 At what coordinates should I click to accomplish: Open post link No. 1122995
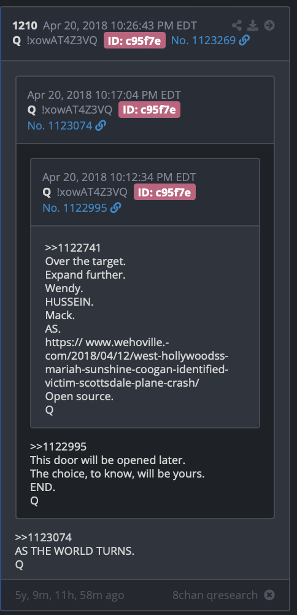[75, 208]
